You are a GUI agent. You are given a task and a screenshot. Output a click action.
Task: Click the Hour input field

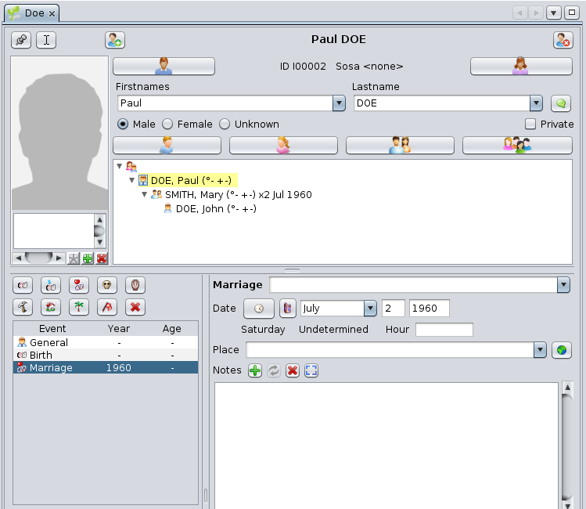(444, 330)
